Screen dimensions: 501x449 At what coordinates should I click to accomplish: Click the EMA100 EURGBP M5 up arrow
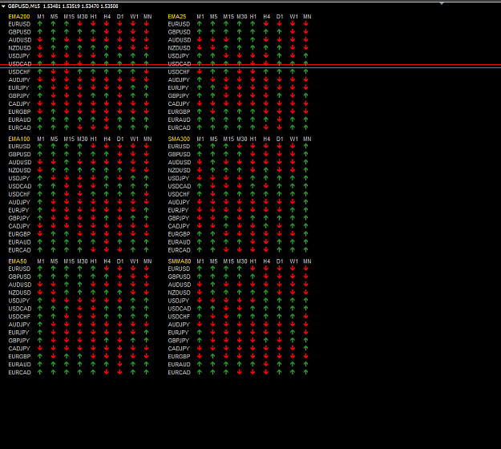coord(54,233)
